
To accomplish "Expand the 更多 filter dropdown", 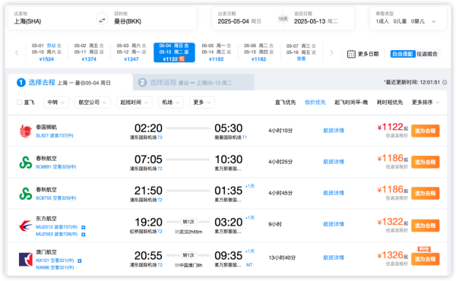I will pyautogui.click(x=202, y=103).
